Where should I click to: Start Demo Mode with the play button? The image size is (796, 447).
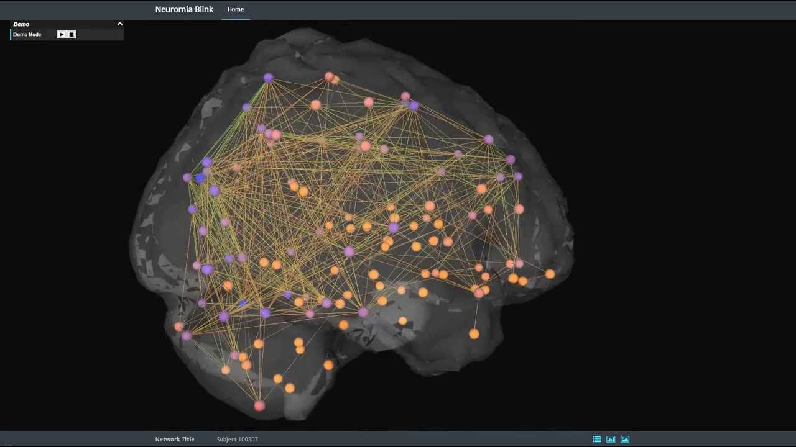click(61, 35)
